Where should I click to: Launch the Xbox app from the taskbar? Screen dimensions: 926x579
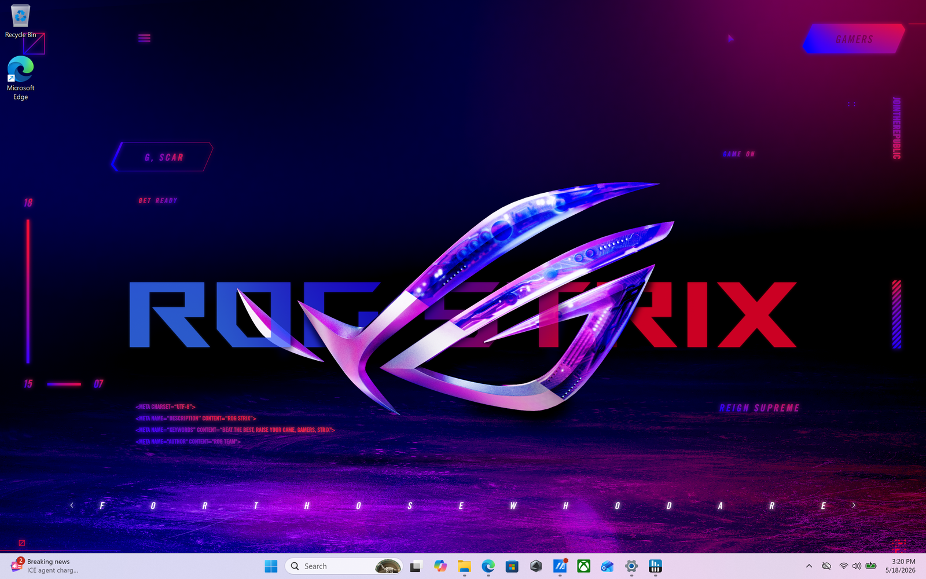[x=584, y=566]
